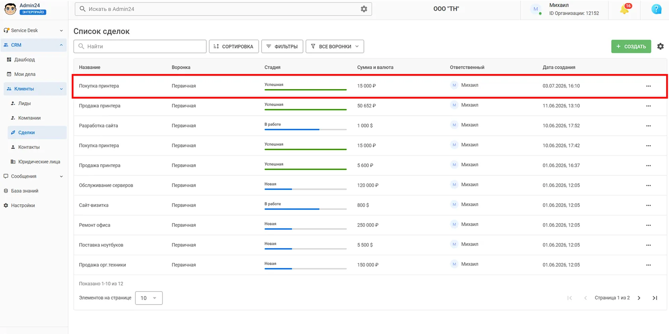This screenshot has width=669, height=334.
Task: Open row menu for Сайт-визитка deal
Action: coord(648,205)
